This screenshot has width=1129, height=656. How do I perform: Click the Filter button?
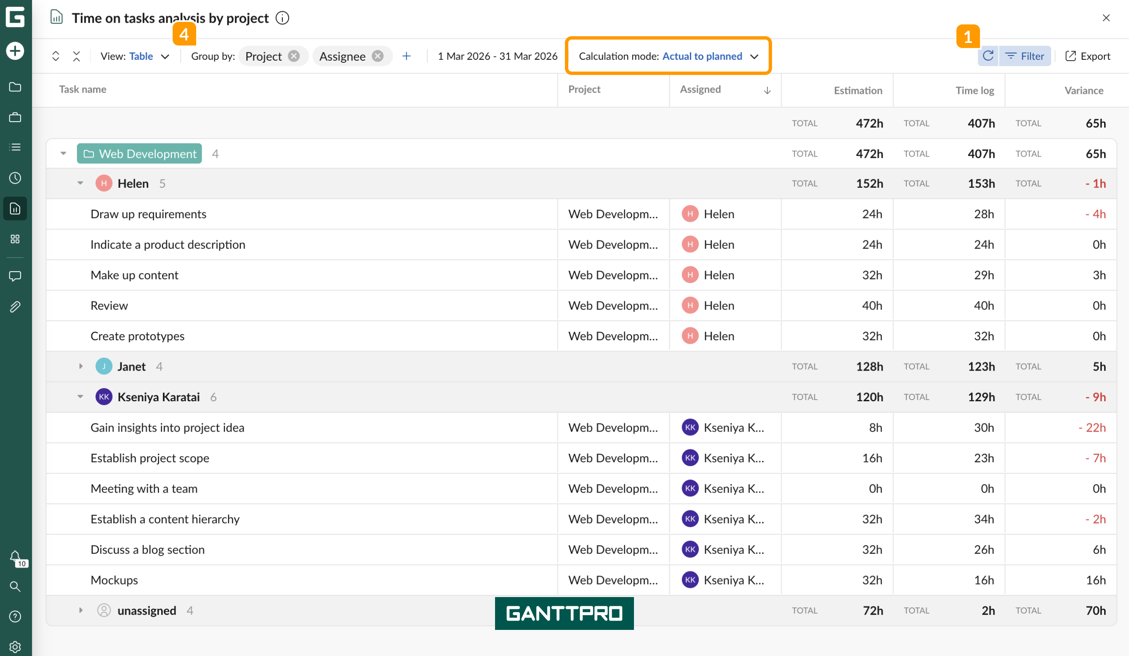coord(1026,56)
